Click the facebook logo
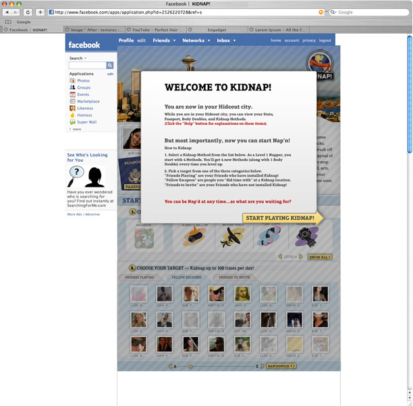 click(x=84, y=45)
